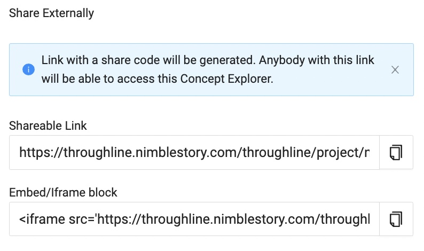Dismiss the share code info alert

pyautogui.click(x=395, y=69)
